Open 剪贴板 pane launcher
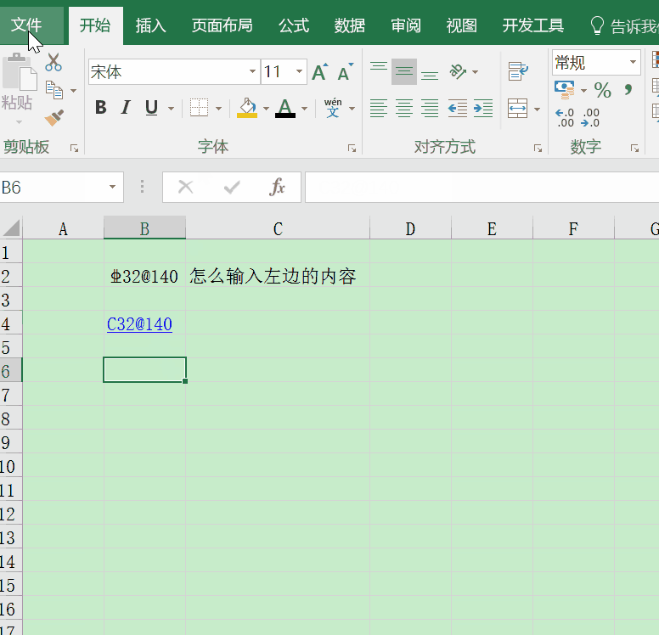The image size is (659, 635). 75,149
